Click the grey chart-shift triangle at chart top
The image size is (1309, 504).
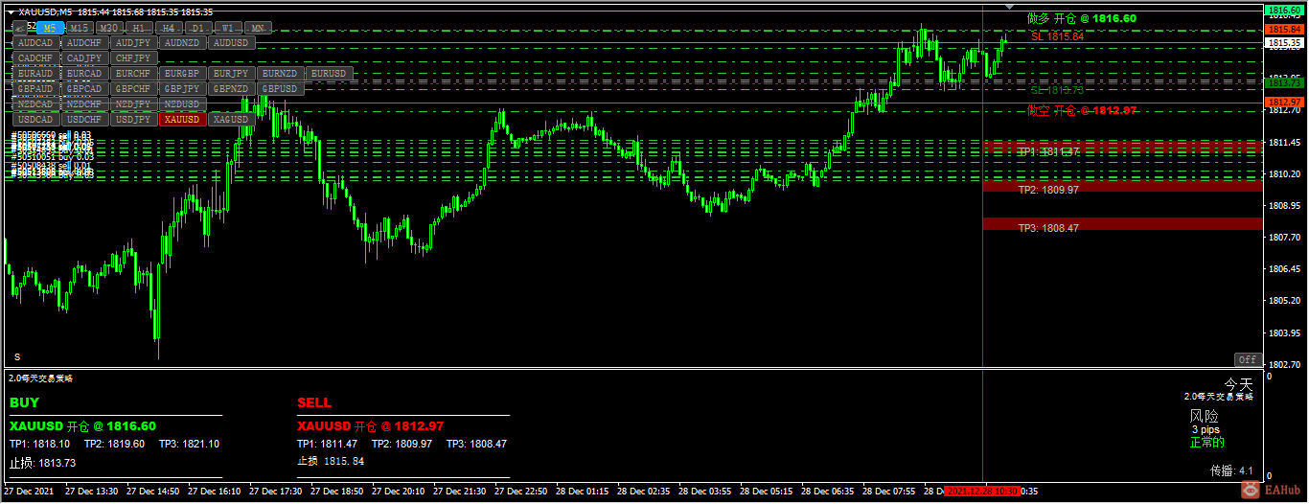pos(1009,7)
